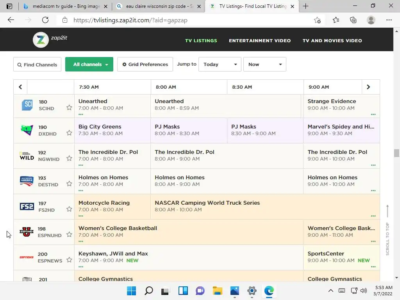Open the Nat Geo Wild logo
This screenshot has height=300, width=400.
coord(27,156)
